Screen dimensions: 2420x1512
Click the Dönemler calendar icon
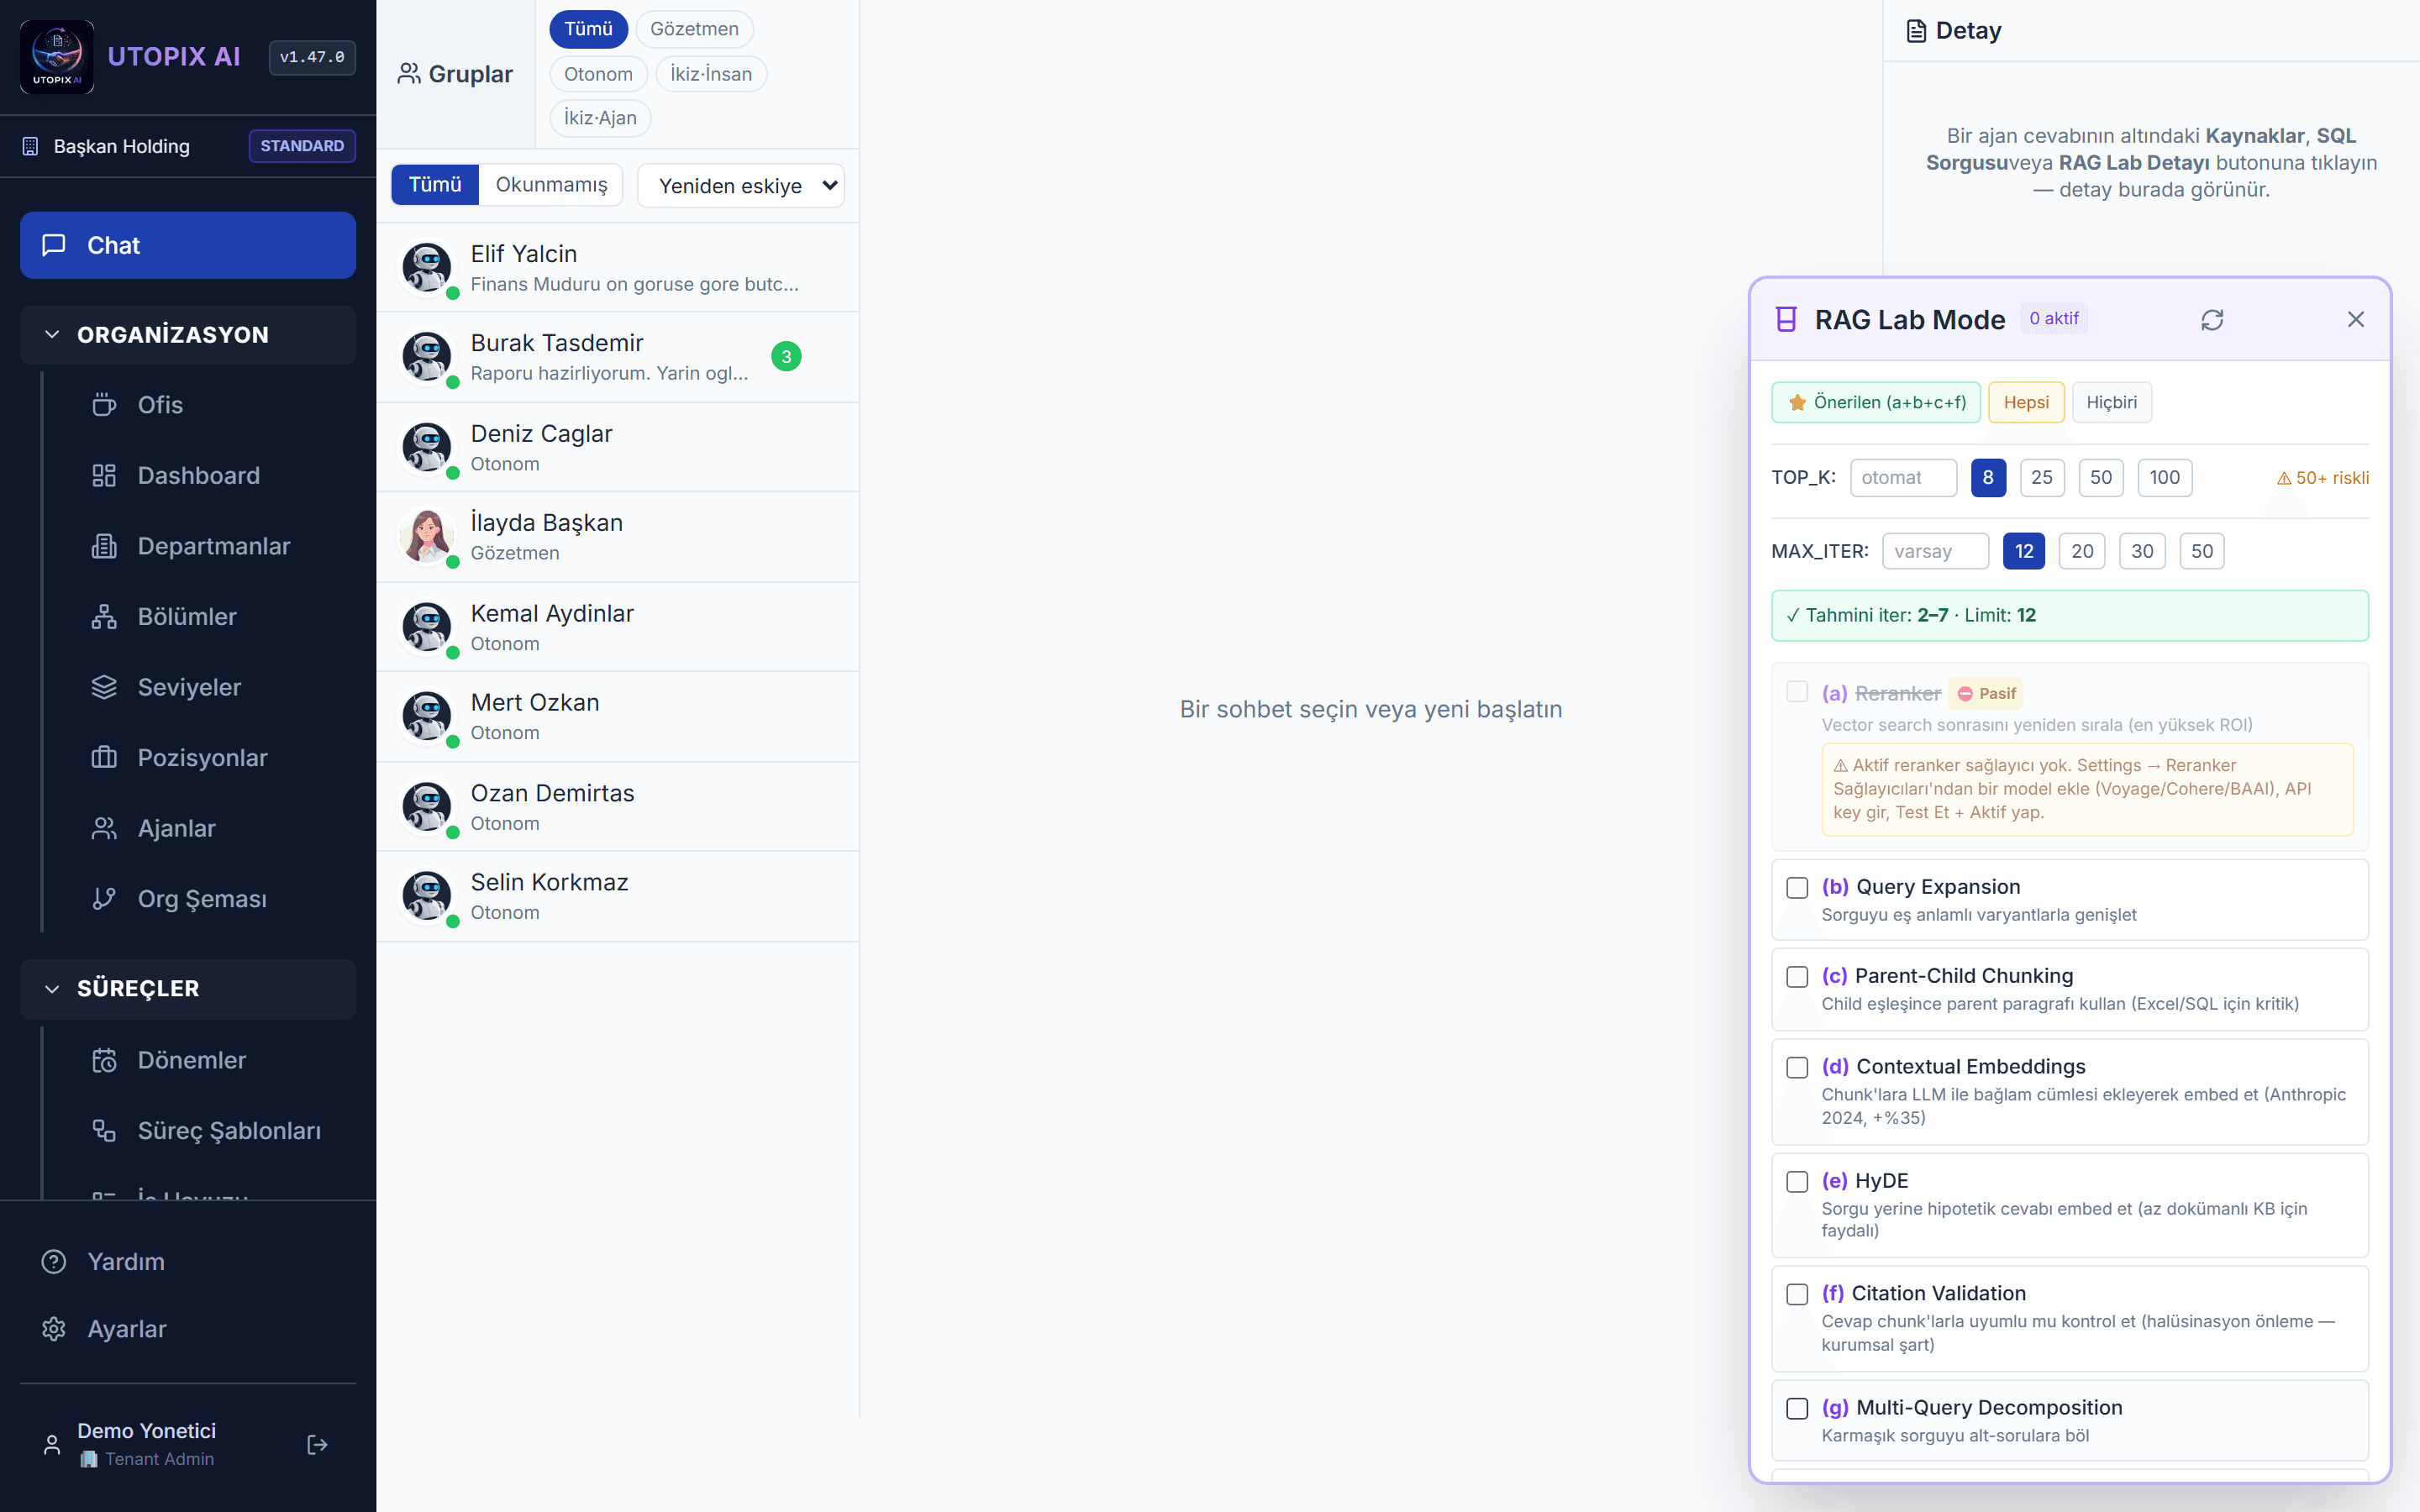pyautogui.click(x=104, y=1060)
